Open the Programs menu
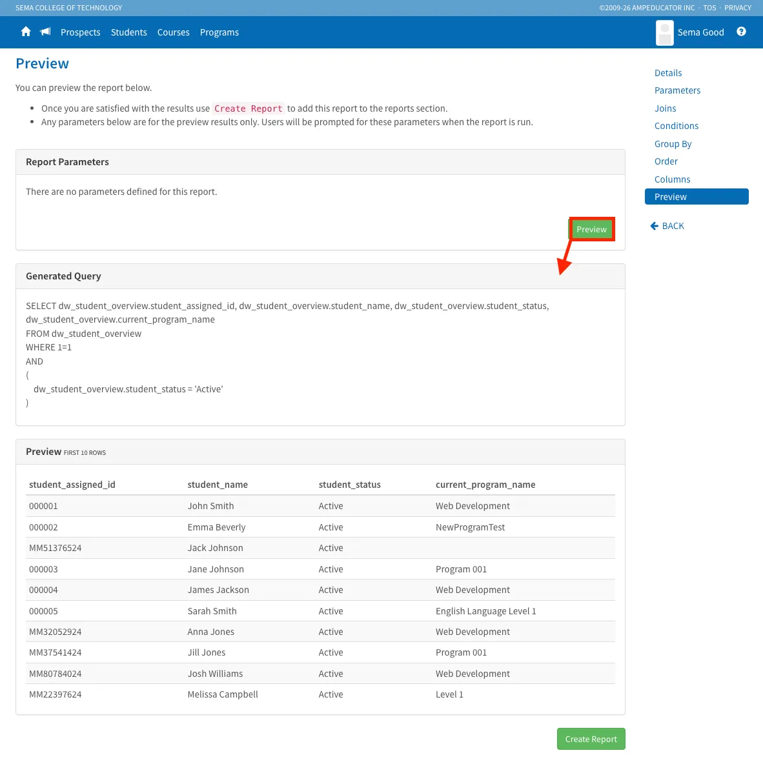 coord(219,32)
